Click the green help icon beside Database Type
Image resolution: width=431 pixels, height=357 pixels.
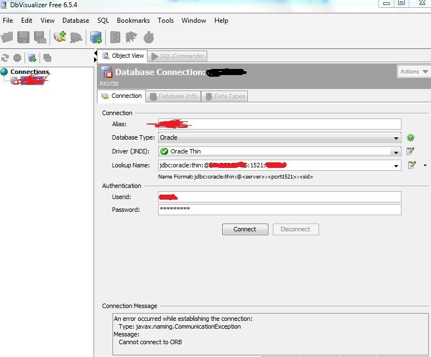(410, 137)
